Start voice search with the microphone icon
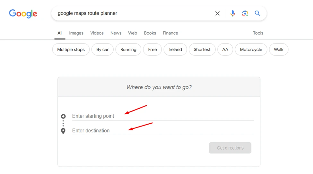This screenshot has width=313, height=174. click(232, 13)
